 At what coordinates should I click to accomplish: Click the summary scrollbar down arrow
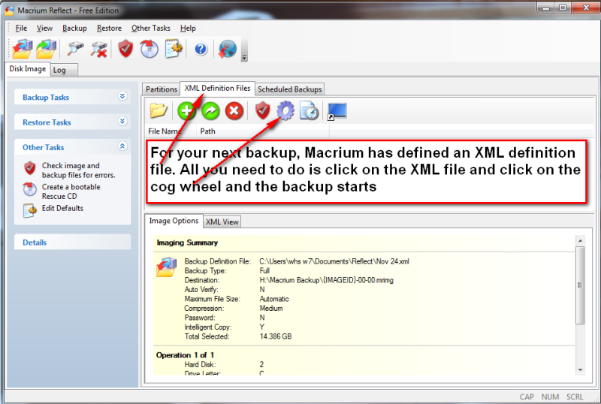coord(580,370)
